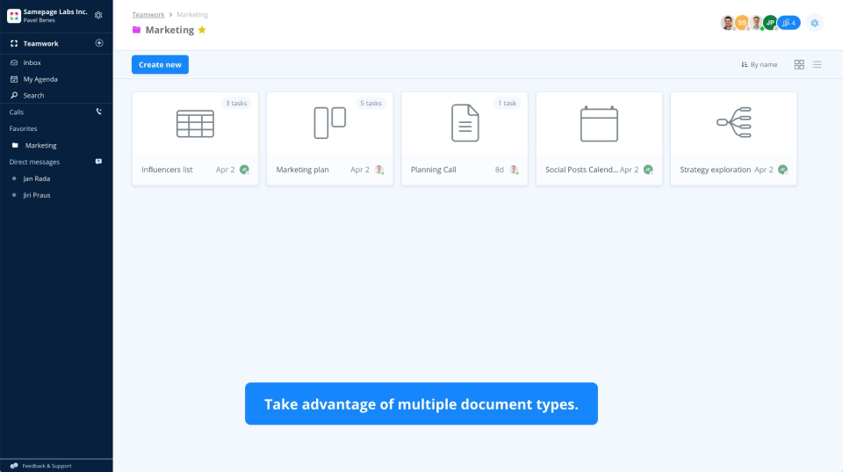Screen dimensions: 843x472
Task: Open Feedback & Support
Action: click(x=47, y=466)
